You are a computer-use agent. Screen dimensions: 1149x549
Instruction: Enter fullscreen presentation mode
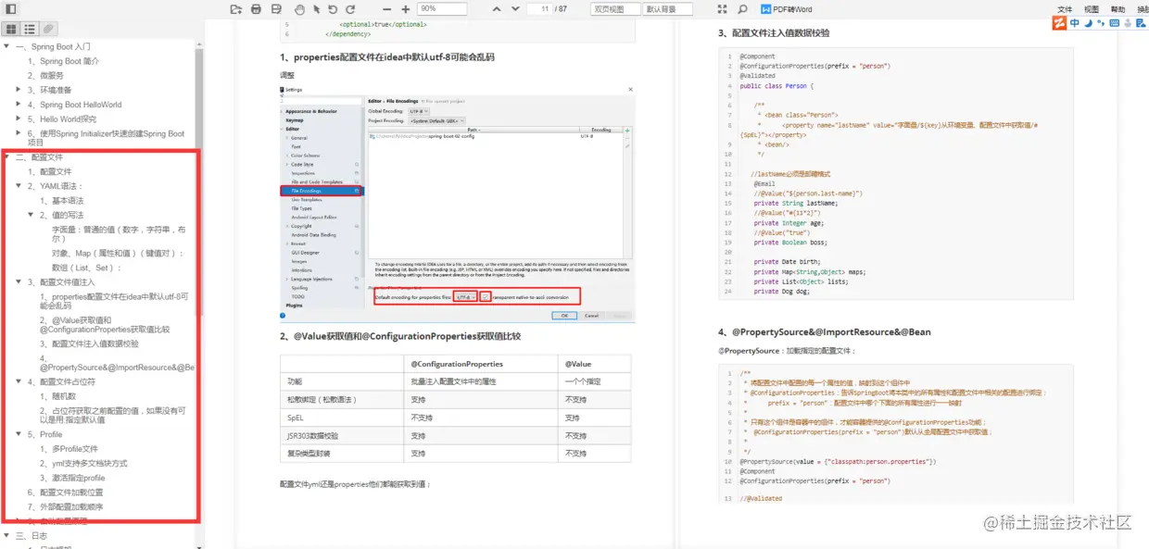[x=723, y=8]
